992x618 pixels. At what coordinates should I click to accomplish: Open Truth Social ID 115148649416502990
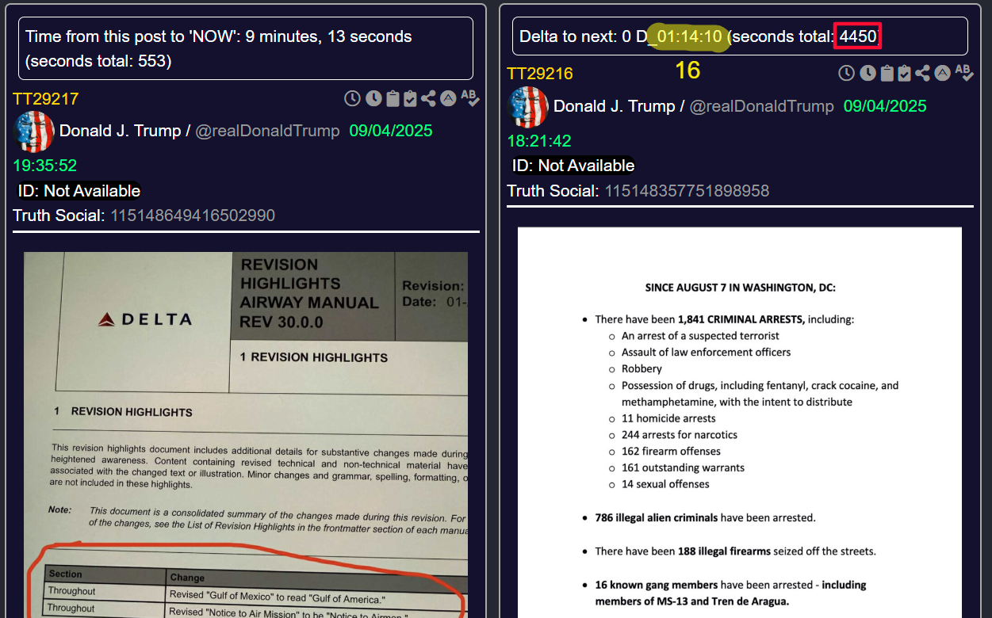pos(193,216)
